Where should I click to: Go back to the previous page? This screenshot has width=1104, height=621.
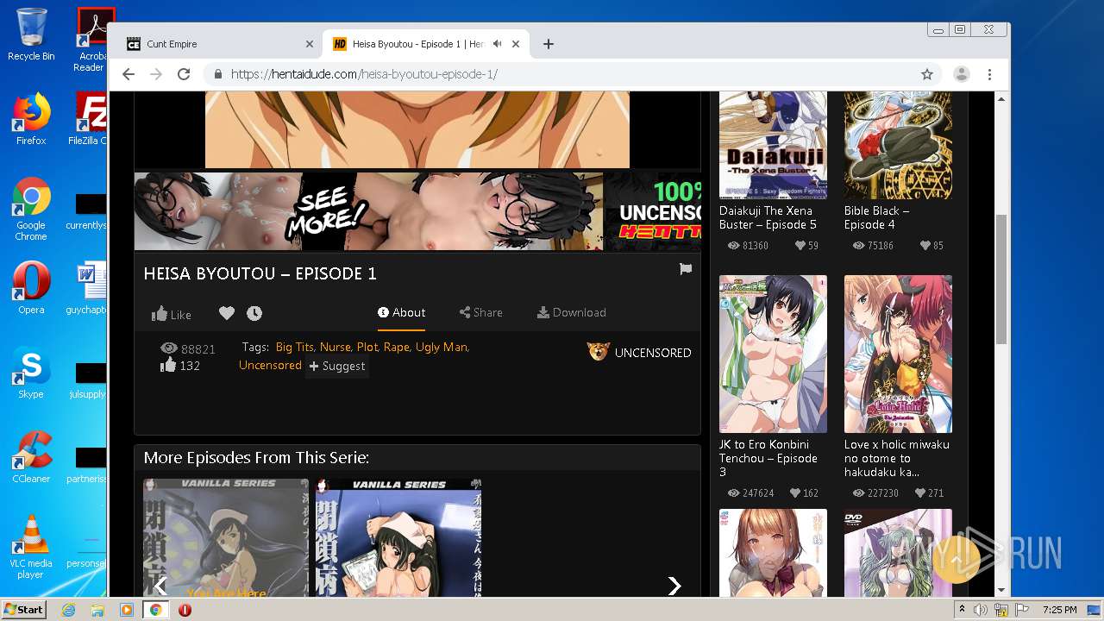coord(129,74)
